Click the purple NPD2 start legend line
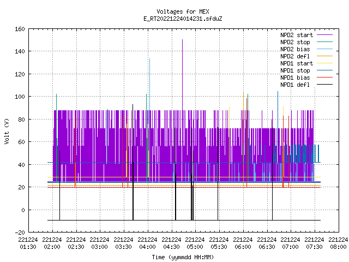Screen dimensions: 349x262 324,35
